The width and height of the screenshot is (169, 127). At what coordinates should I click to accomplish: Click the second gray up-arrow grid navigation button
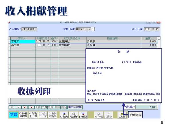(18, 107)
